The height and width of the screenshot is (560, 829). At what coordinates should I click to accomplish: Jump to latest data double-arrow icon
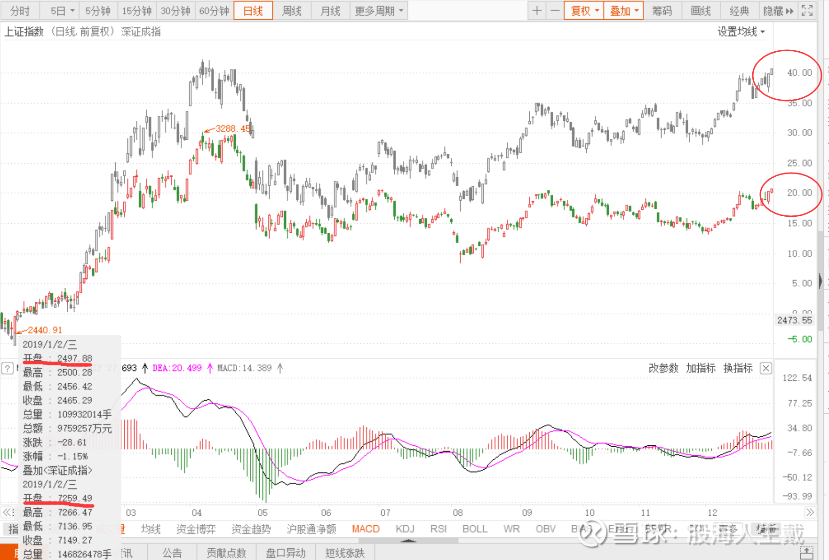pyautogui.click(x=810, y=512)
